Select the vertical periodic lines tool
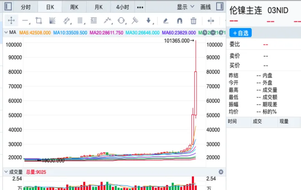301x190 pixels. (80, 21)
